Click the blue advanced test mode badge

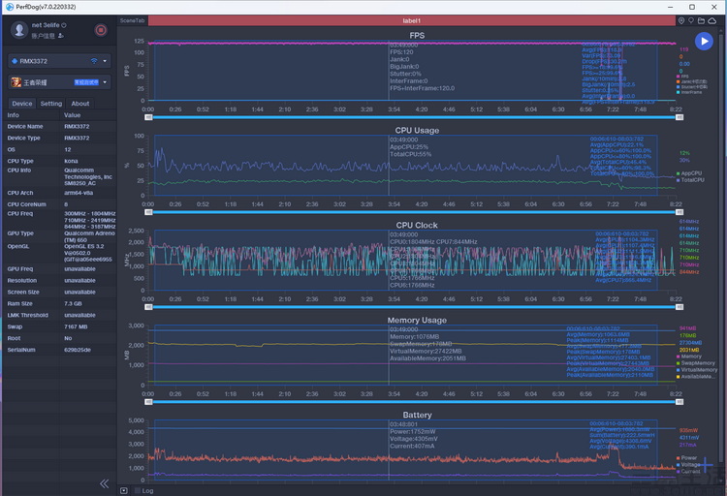(86, 82)
